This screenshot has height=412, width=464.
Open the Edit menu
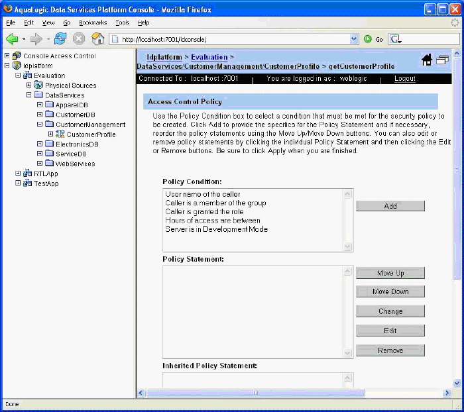29,23
